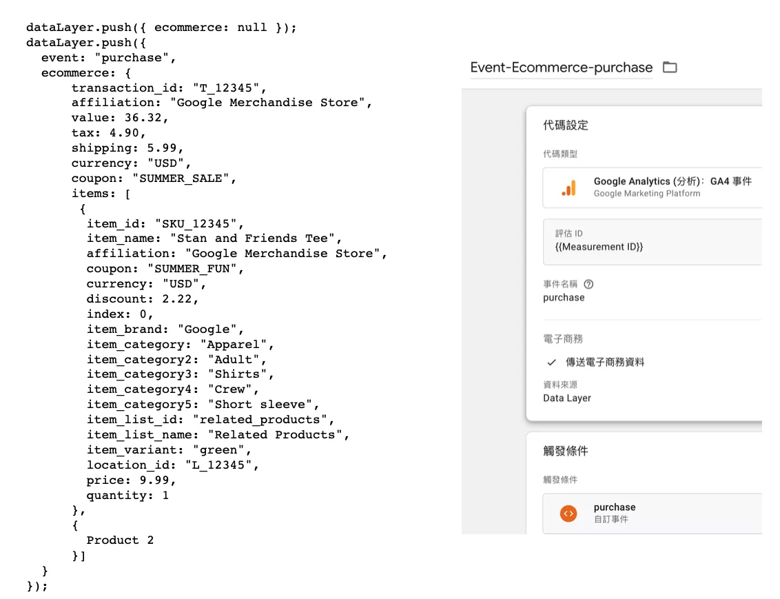780x599 pixels.
Task: Click item_category5: "Short sleeve" line
Action: point(203,405)
